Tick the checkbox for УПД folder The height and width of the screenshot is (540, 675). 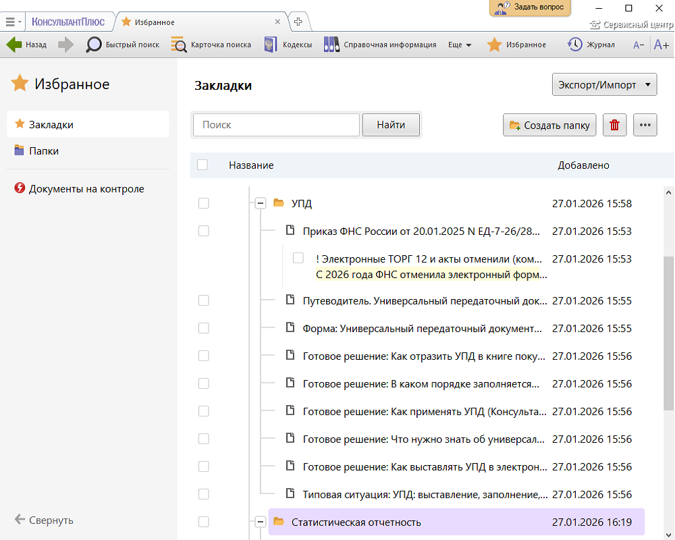[203, 203]
